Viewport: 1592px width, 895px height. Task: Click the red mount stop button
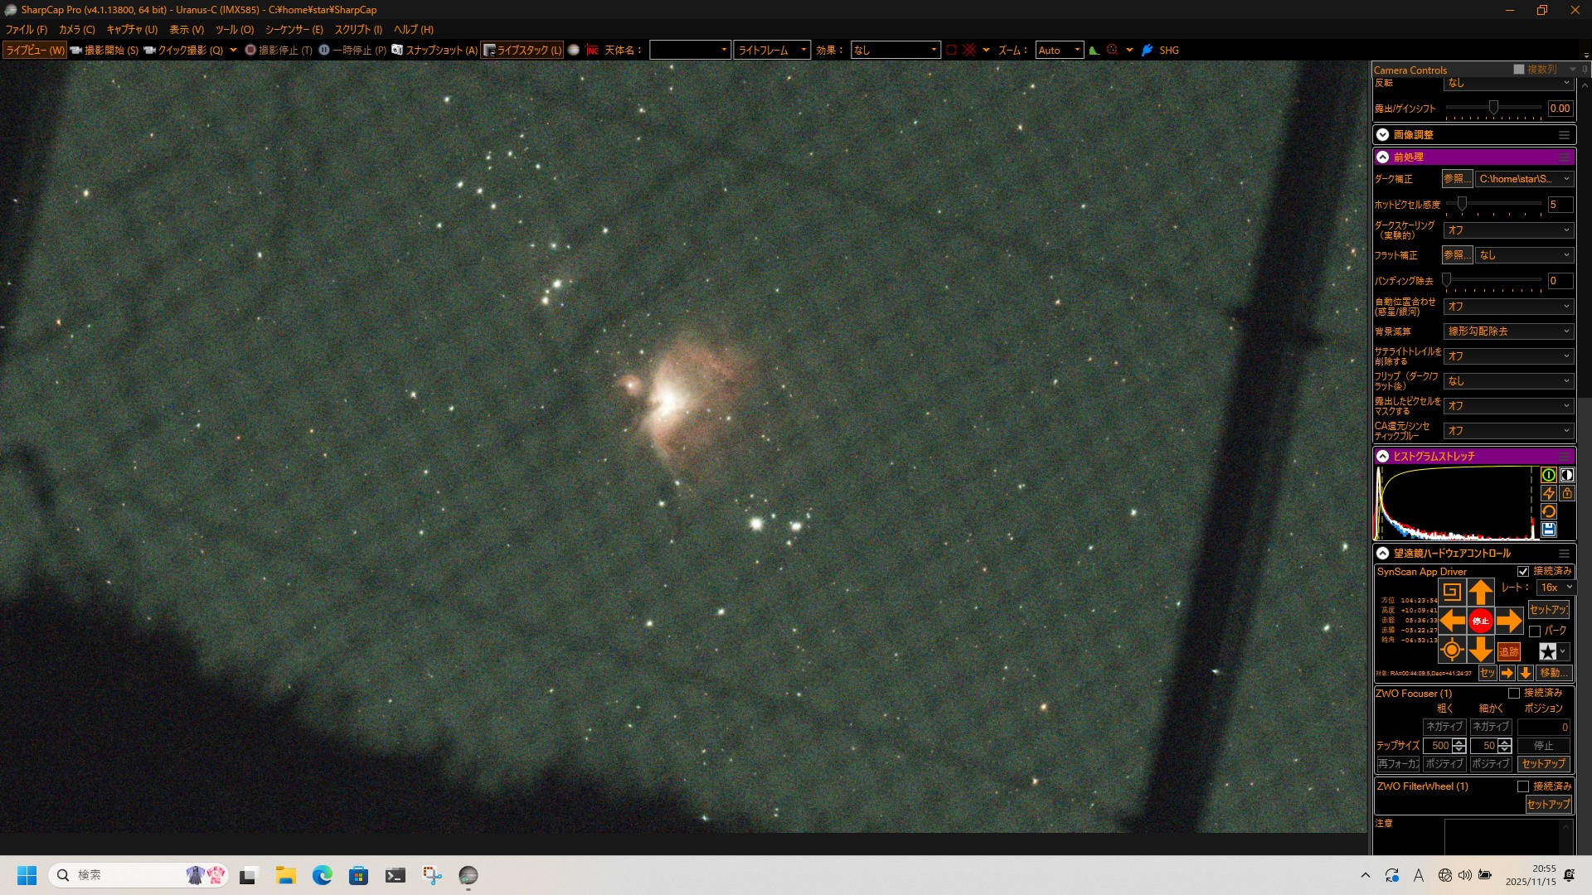click(x=1480, y=621)
